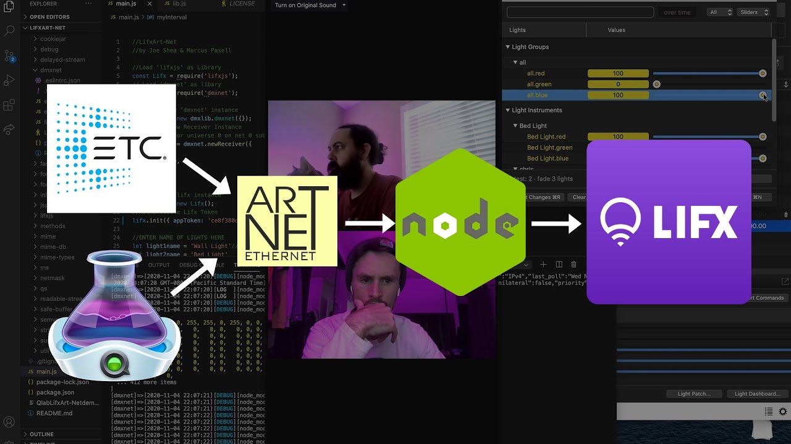This screenshot has height=444, width=791.
Task: Expand the mime-types folder
Action: (57, 258)
